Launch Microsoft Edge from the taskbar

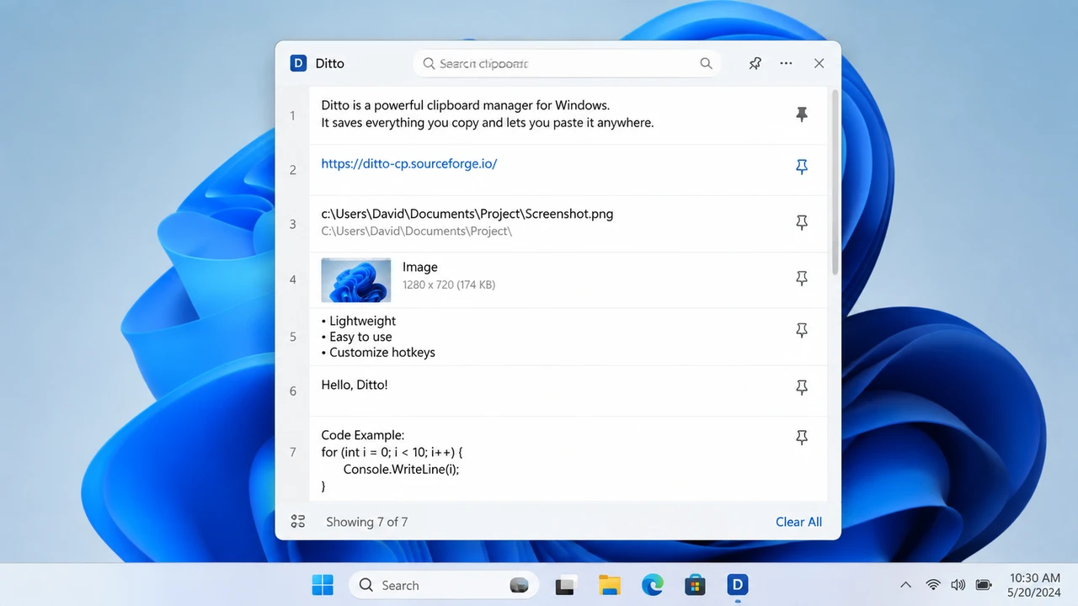tap(652, 585)
